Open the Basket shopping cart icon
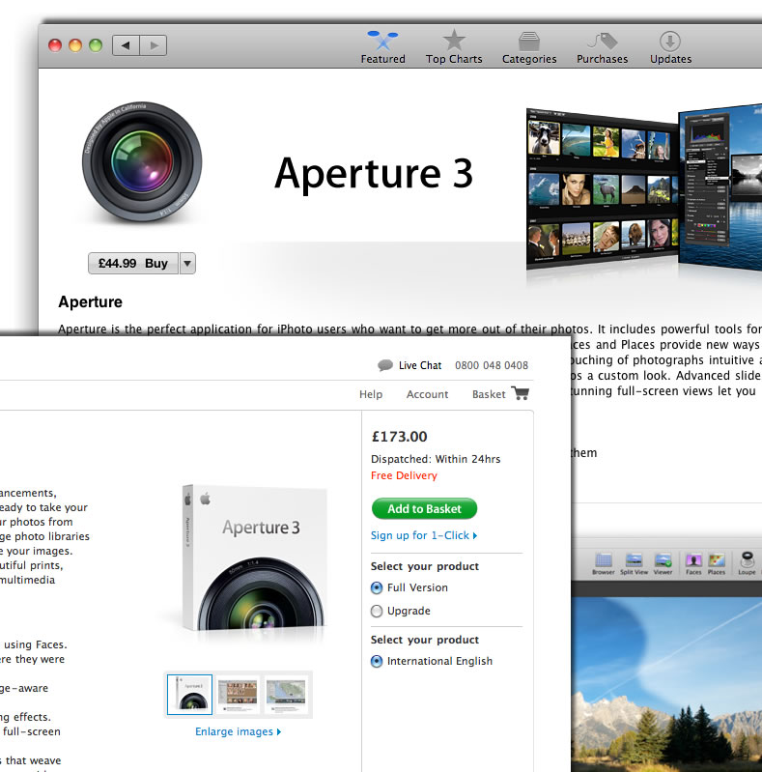The width and height of the screenshot is (762, 772). (x=520, y=393)
